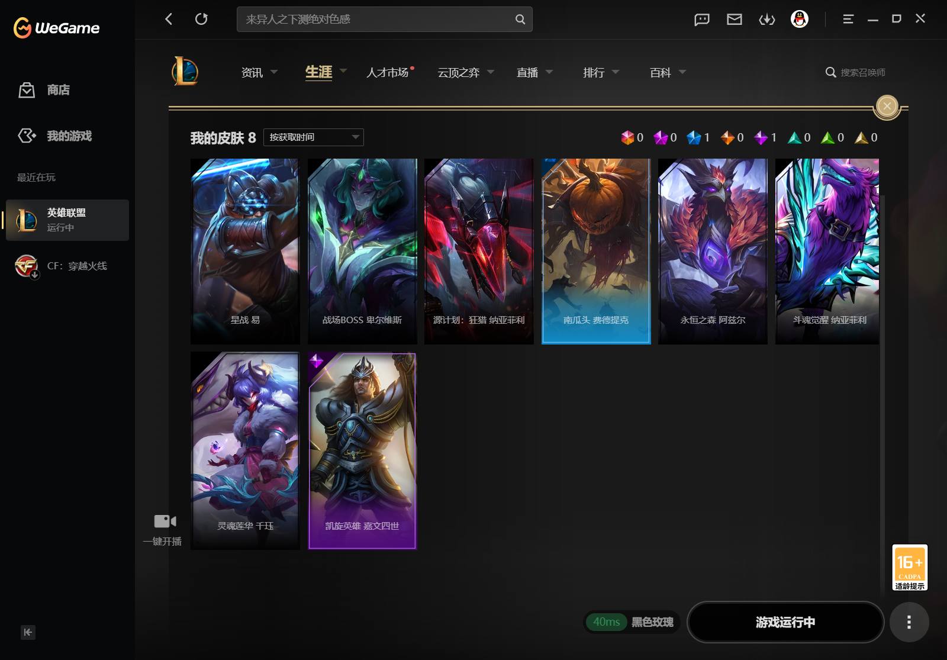This screenshot has width=947, height=660.
Task: Open the chat message icon in the top bar
Action: point(702,20)
